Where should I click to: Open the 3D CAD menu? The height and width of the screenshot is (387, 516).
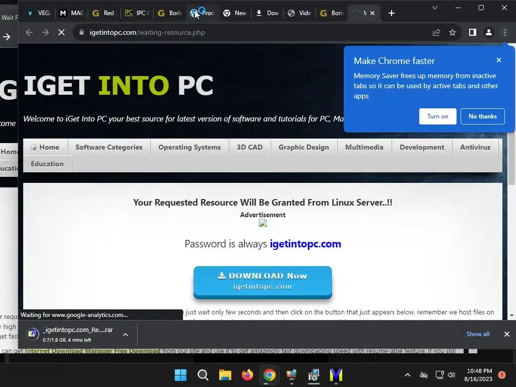250,147
